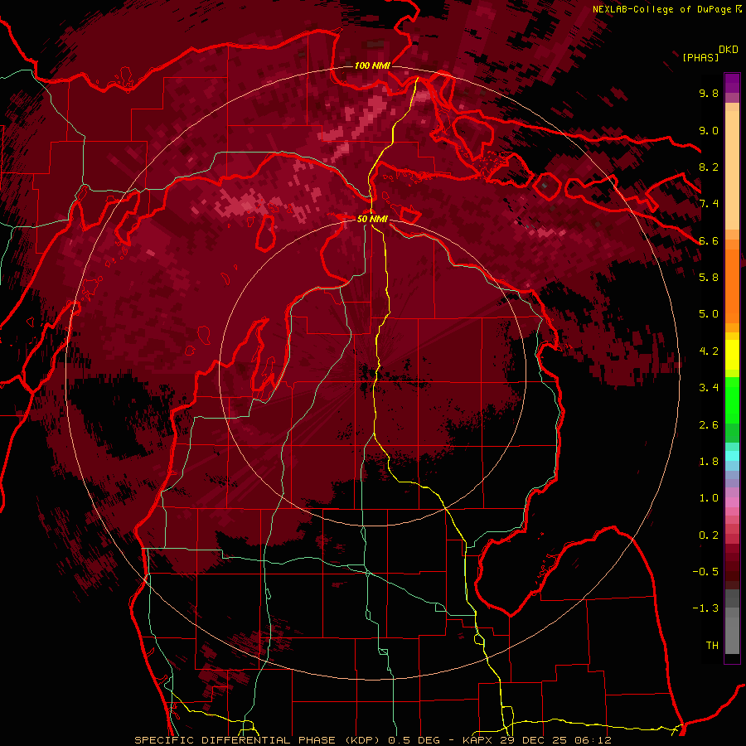Click the 29 DEC 25 06:12 timestamp
Viewport: 746px width, 746px height.
pyautogui.click(x=555, y=740)
